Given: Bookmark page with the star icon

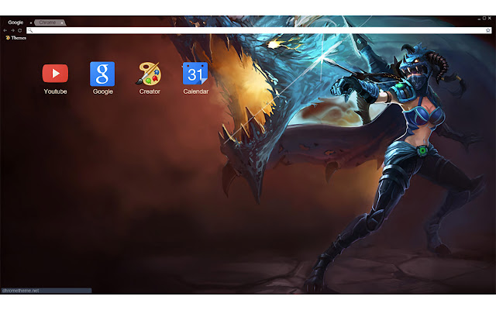Looking at the screenshot, I should (487, 30).
